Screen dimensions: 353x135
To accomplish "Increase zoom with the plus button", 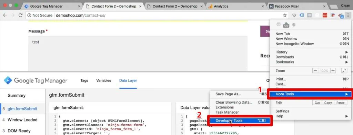I will tap(333, 71).
